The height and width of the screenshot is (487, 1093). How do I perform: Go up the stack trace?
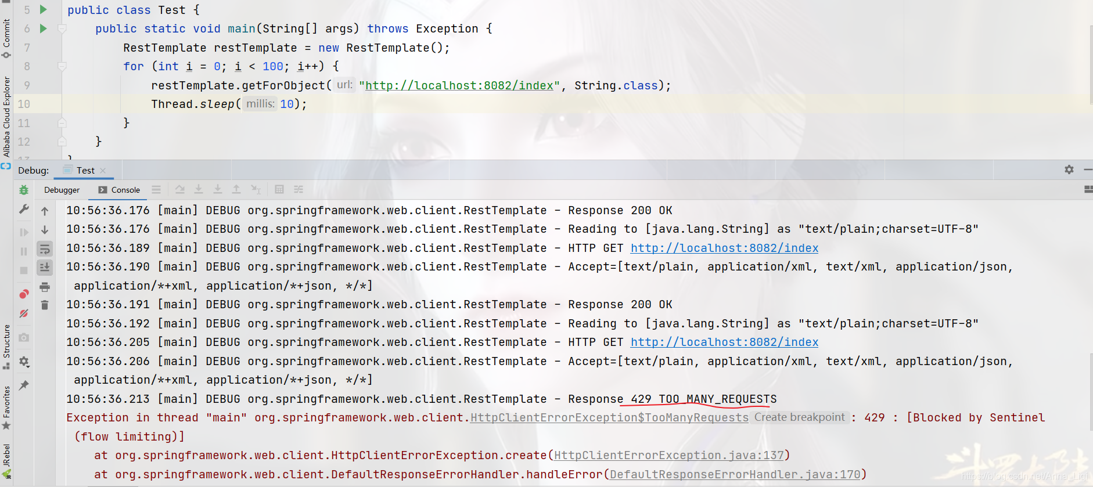click(x=45, y=211)
